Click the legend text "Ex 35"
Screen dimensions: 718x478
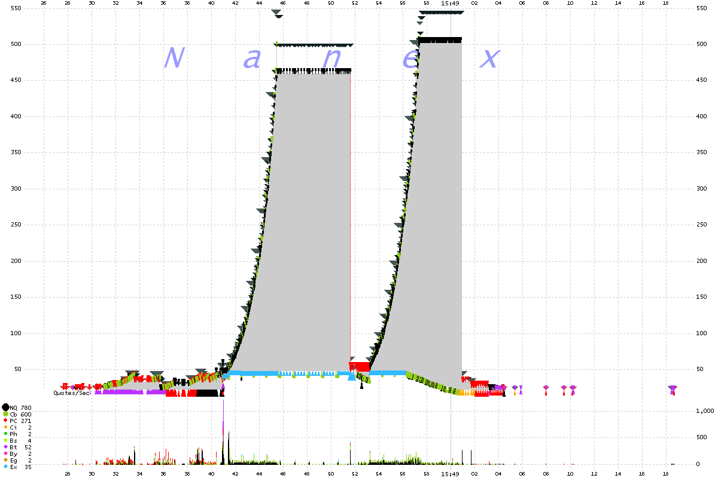(21, 467)
